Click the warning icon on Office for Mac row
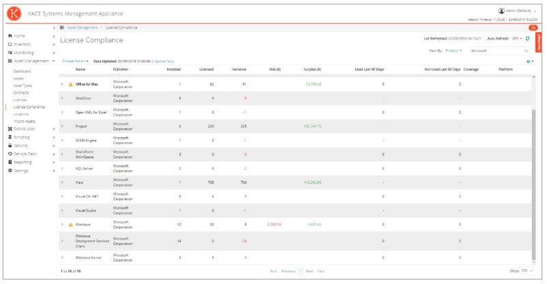Viewport: 547px width, 284px height. (71, 84)
